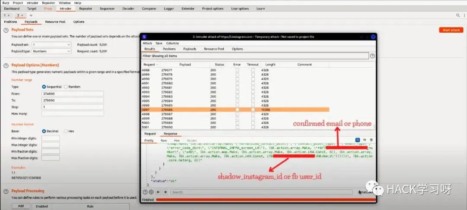Open response search settings gear icon

tap(151, 192)
